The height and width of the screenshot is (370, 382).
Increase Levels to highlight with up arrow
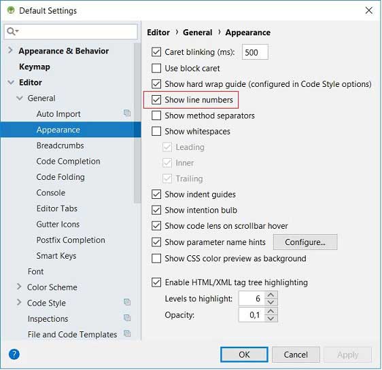click(271, 295)
